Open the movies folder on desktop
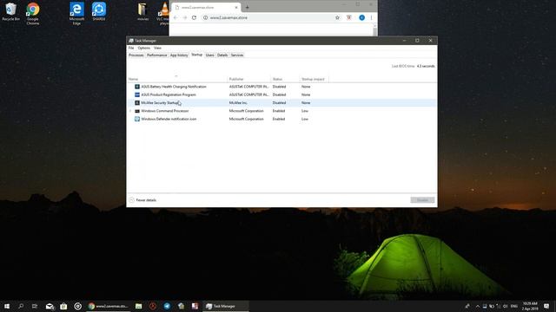The image size is (556, 312). [x=142, y=11]
